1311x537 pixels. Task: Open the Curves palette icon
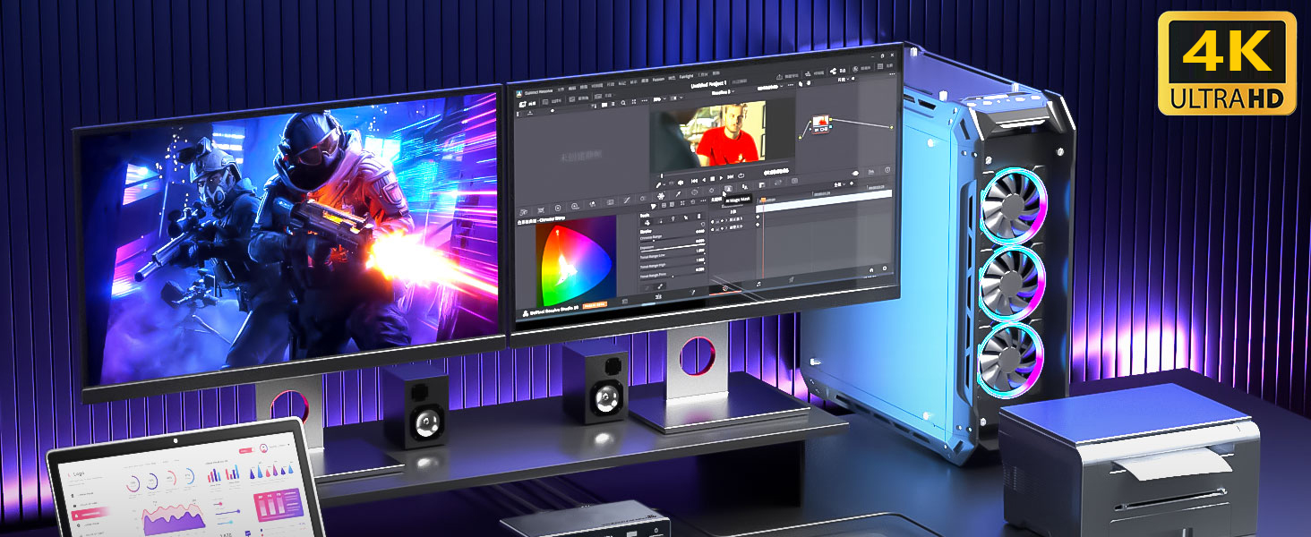pos(626,200)
